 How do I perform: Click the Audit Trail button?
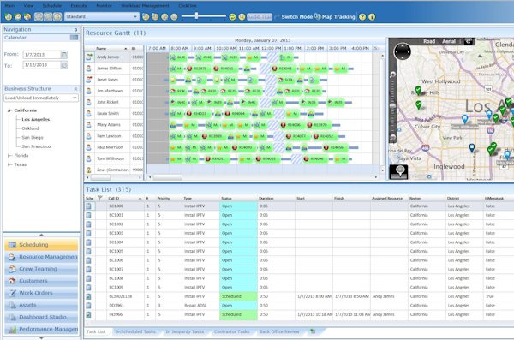[x=260, y=17]
